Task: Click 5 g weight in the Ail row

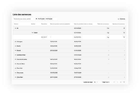Action: [x=108, y=28]
